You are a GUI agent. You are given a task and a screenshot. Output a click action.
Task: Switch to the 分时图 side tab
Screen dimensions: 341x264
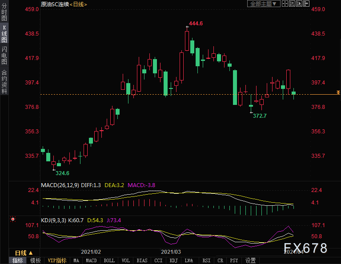[x=4, y=12]
